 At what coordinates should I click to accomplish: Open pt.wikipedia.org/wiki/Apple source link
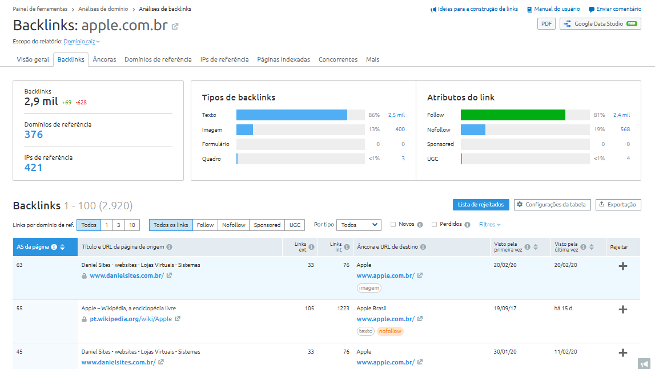click(131, 319)
